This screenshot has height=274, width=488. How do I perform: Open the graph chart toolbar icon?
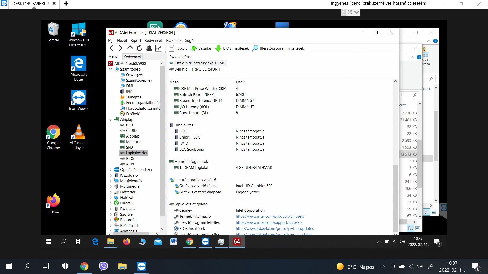158,48
